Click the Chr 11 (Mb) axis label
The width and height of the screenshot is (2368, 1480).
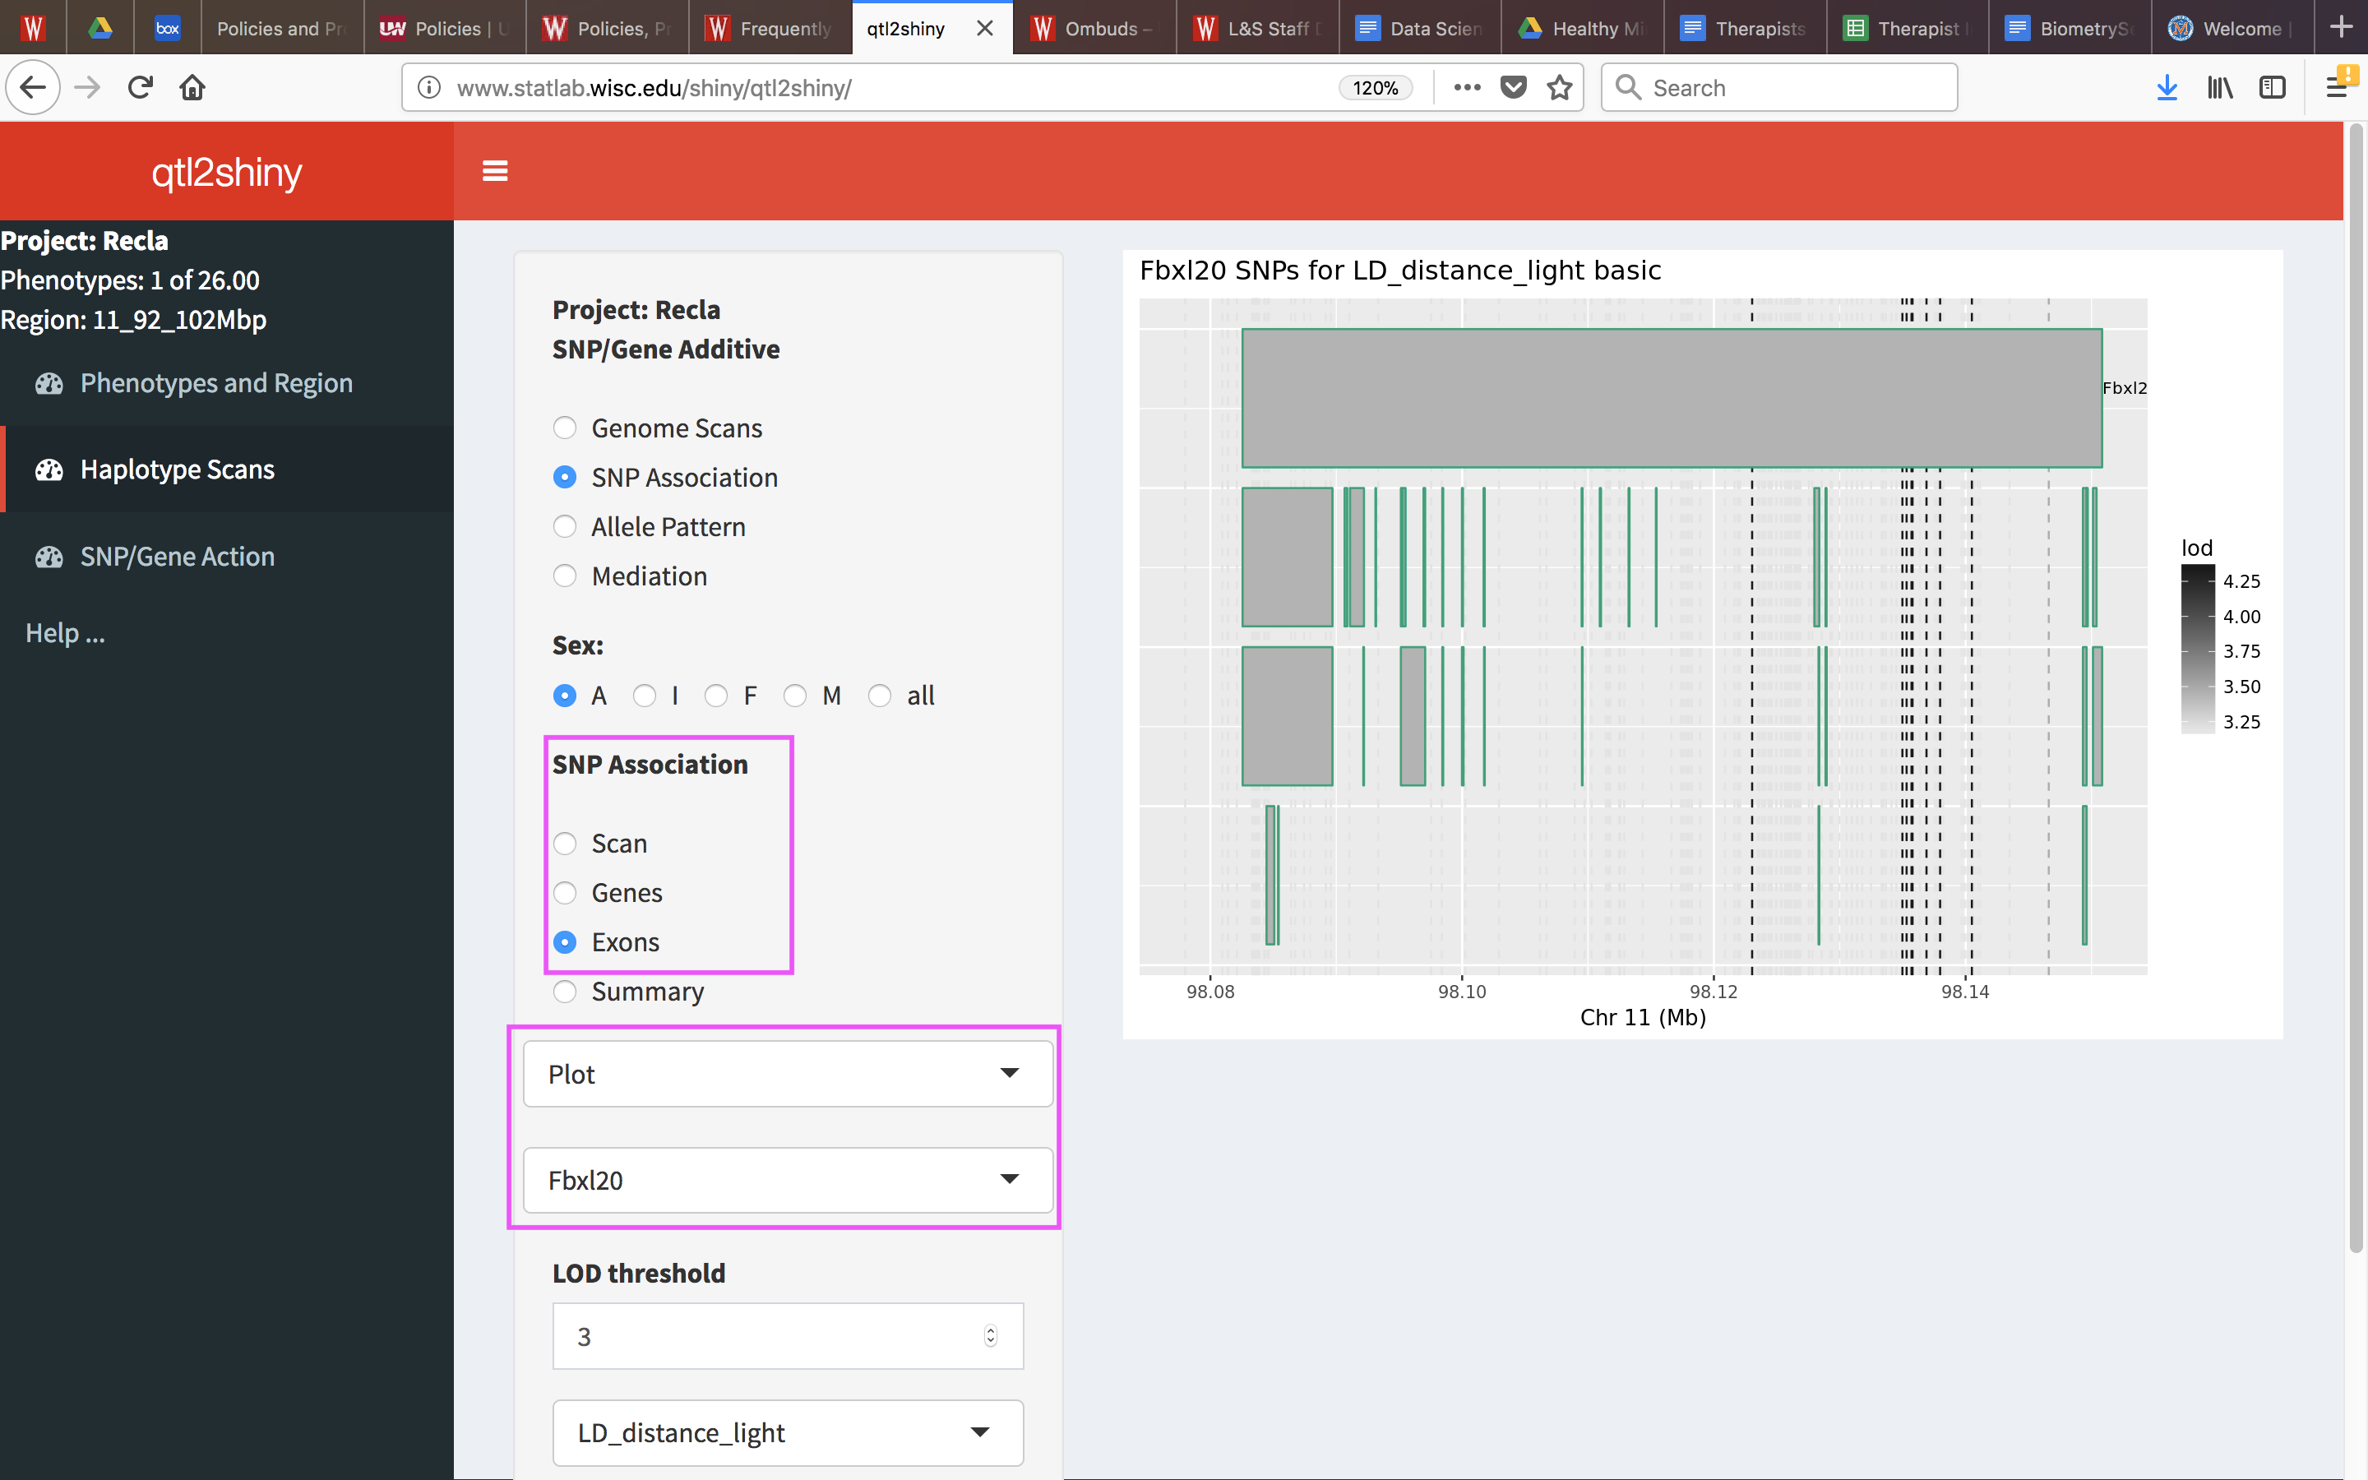pyautogui.click(x=1643, y=1018)
